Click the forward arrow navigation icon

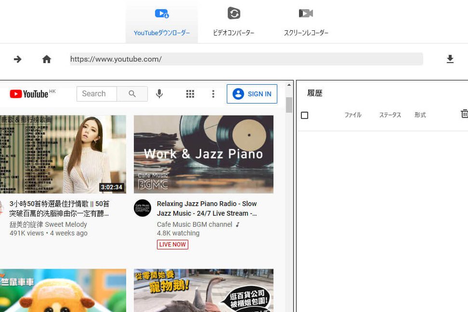click(x=18, y=59)
